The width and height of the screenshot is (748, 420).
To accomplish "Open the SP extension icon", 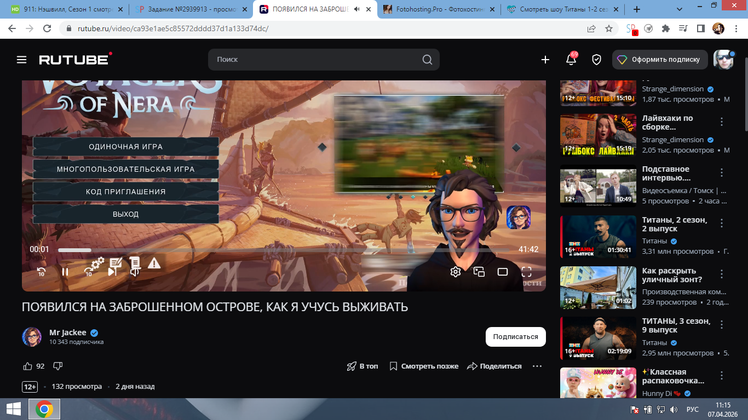I will coord(631,29).
